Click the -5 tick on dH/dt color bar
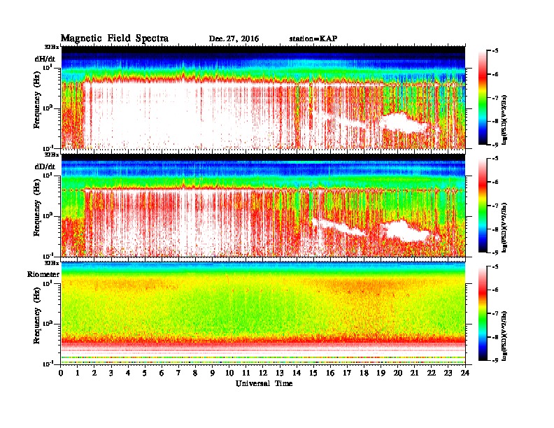This screenshot has height=428, width=554. coord(495,50)
